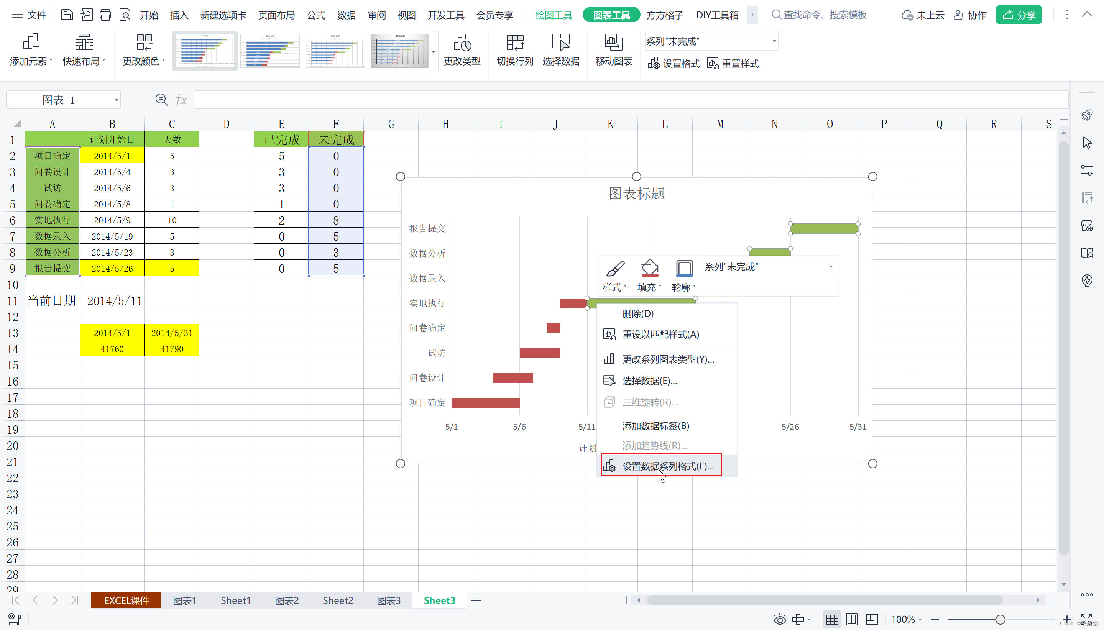Viewport: 1104px width, 630px height.
Task: Switch to normal grid view button
Action: click(x=831, y=619)
